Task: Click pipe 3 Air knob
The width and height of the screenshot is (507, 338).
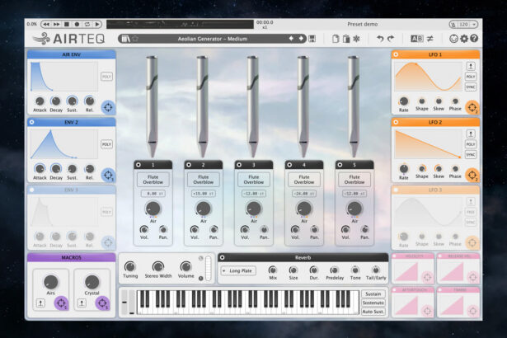Action: tap(254, 209)
